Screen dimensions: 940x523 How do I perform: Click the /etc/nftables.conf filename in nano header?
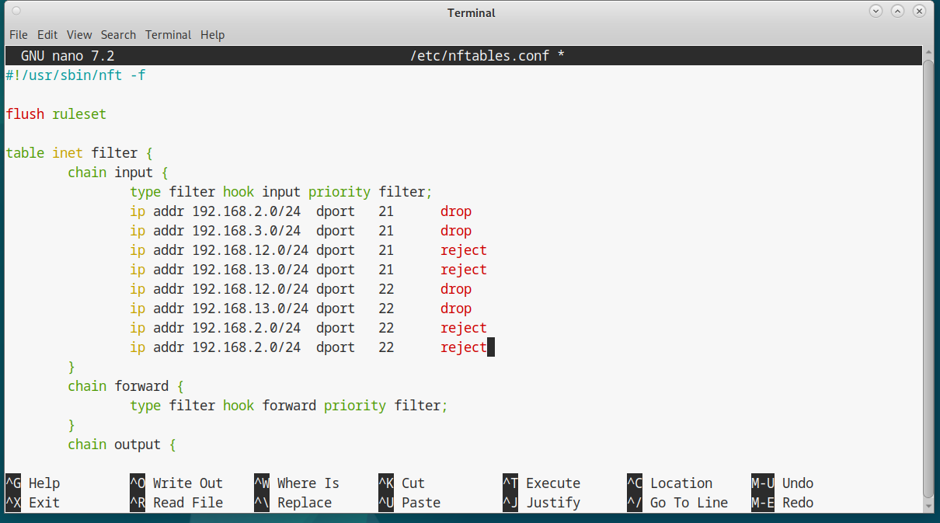(x=479, y=56)
